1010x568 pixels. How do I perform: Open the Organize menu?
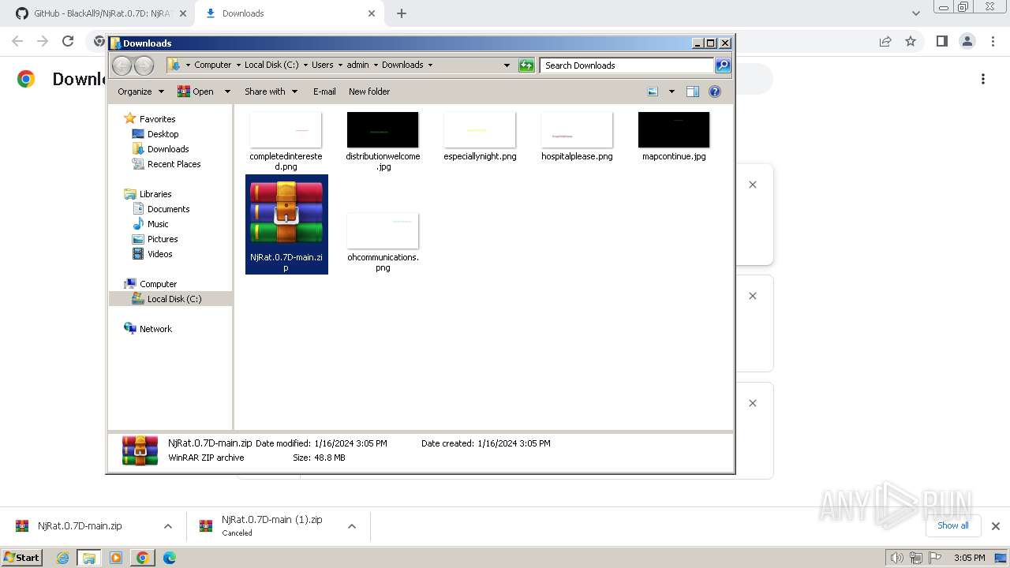pyautogui.click(x=140, y=92)
